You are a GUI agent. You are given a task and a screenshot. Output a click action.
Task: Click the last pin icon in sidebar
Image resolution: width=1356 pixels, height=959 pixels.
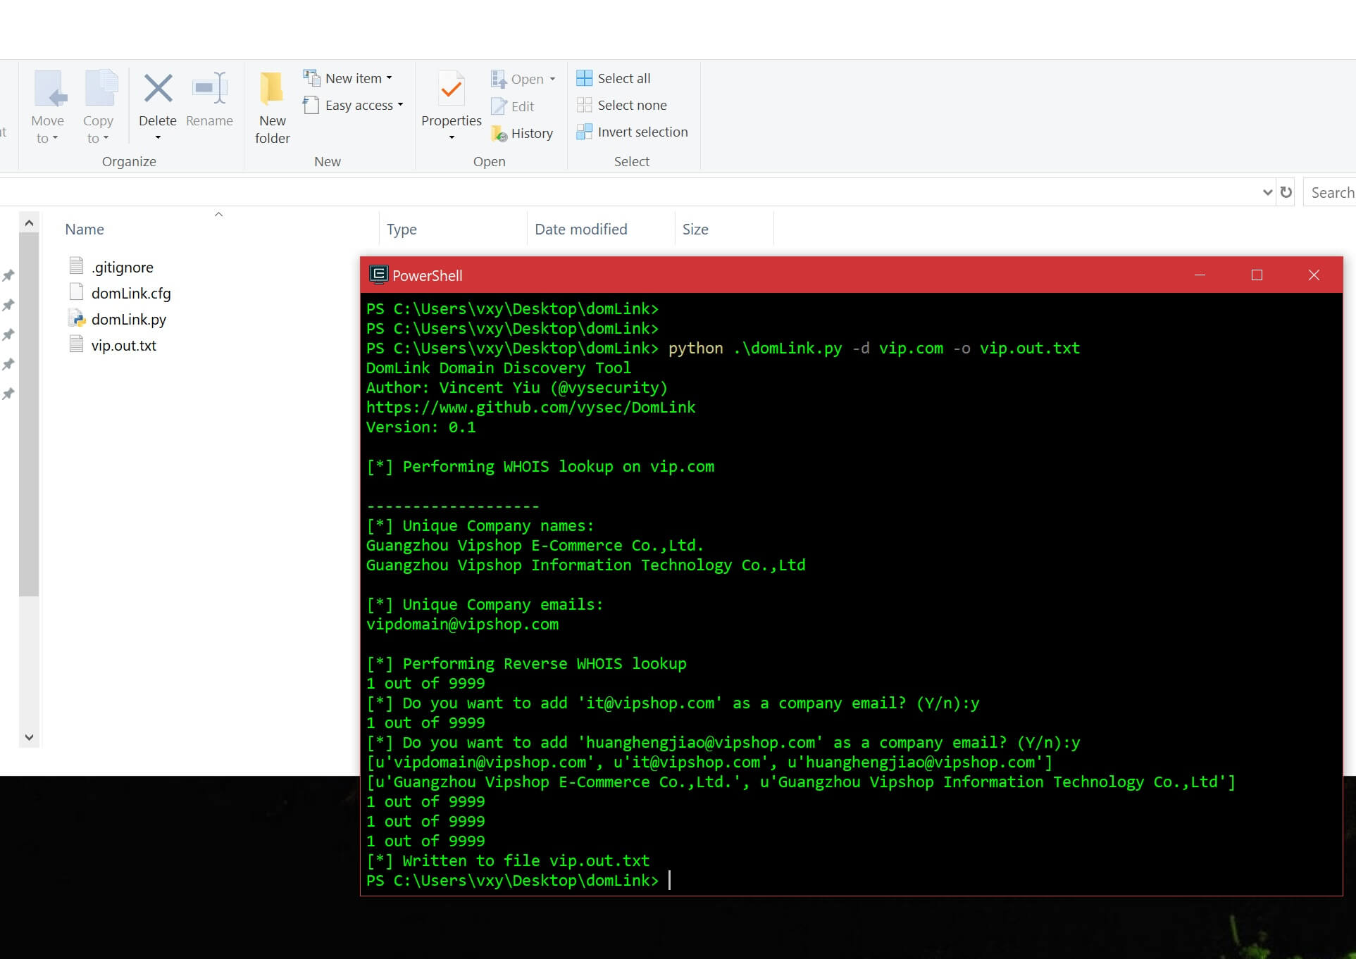coord(8,394)
